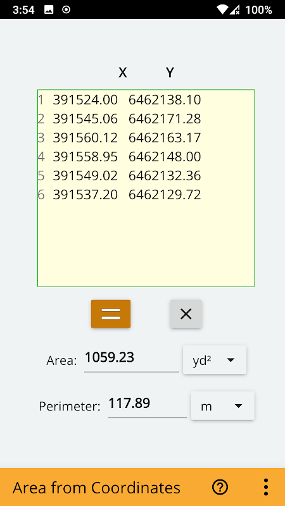The height and width of the screenshot is (506, 285).
Task: Tap the X value 391537.20 in row 6
Action: click(85, 195)
